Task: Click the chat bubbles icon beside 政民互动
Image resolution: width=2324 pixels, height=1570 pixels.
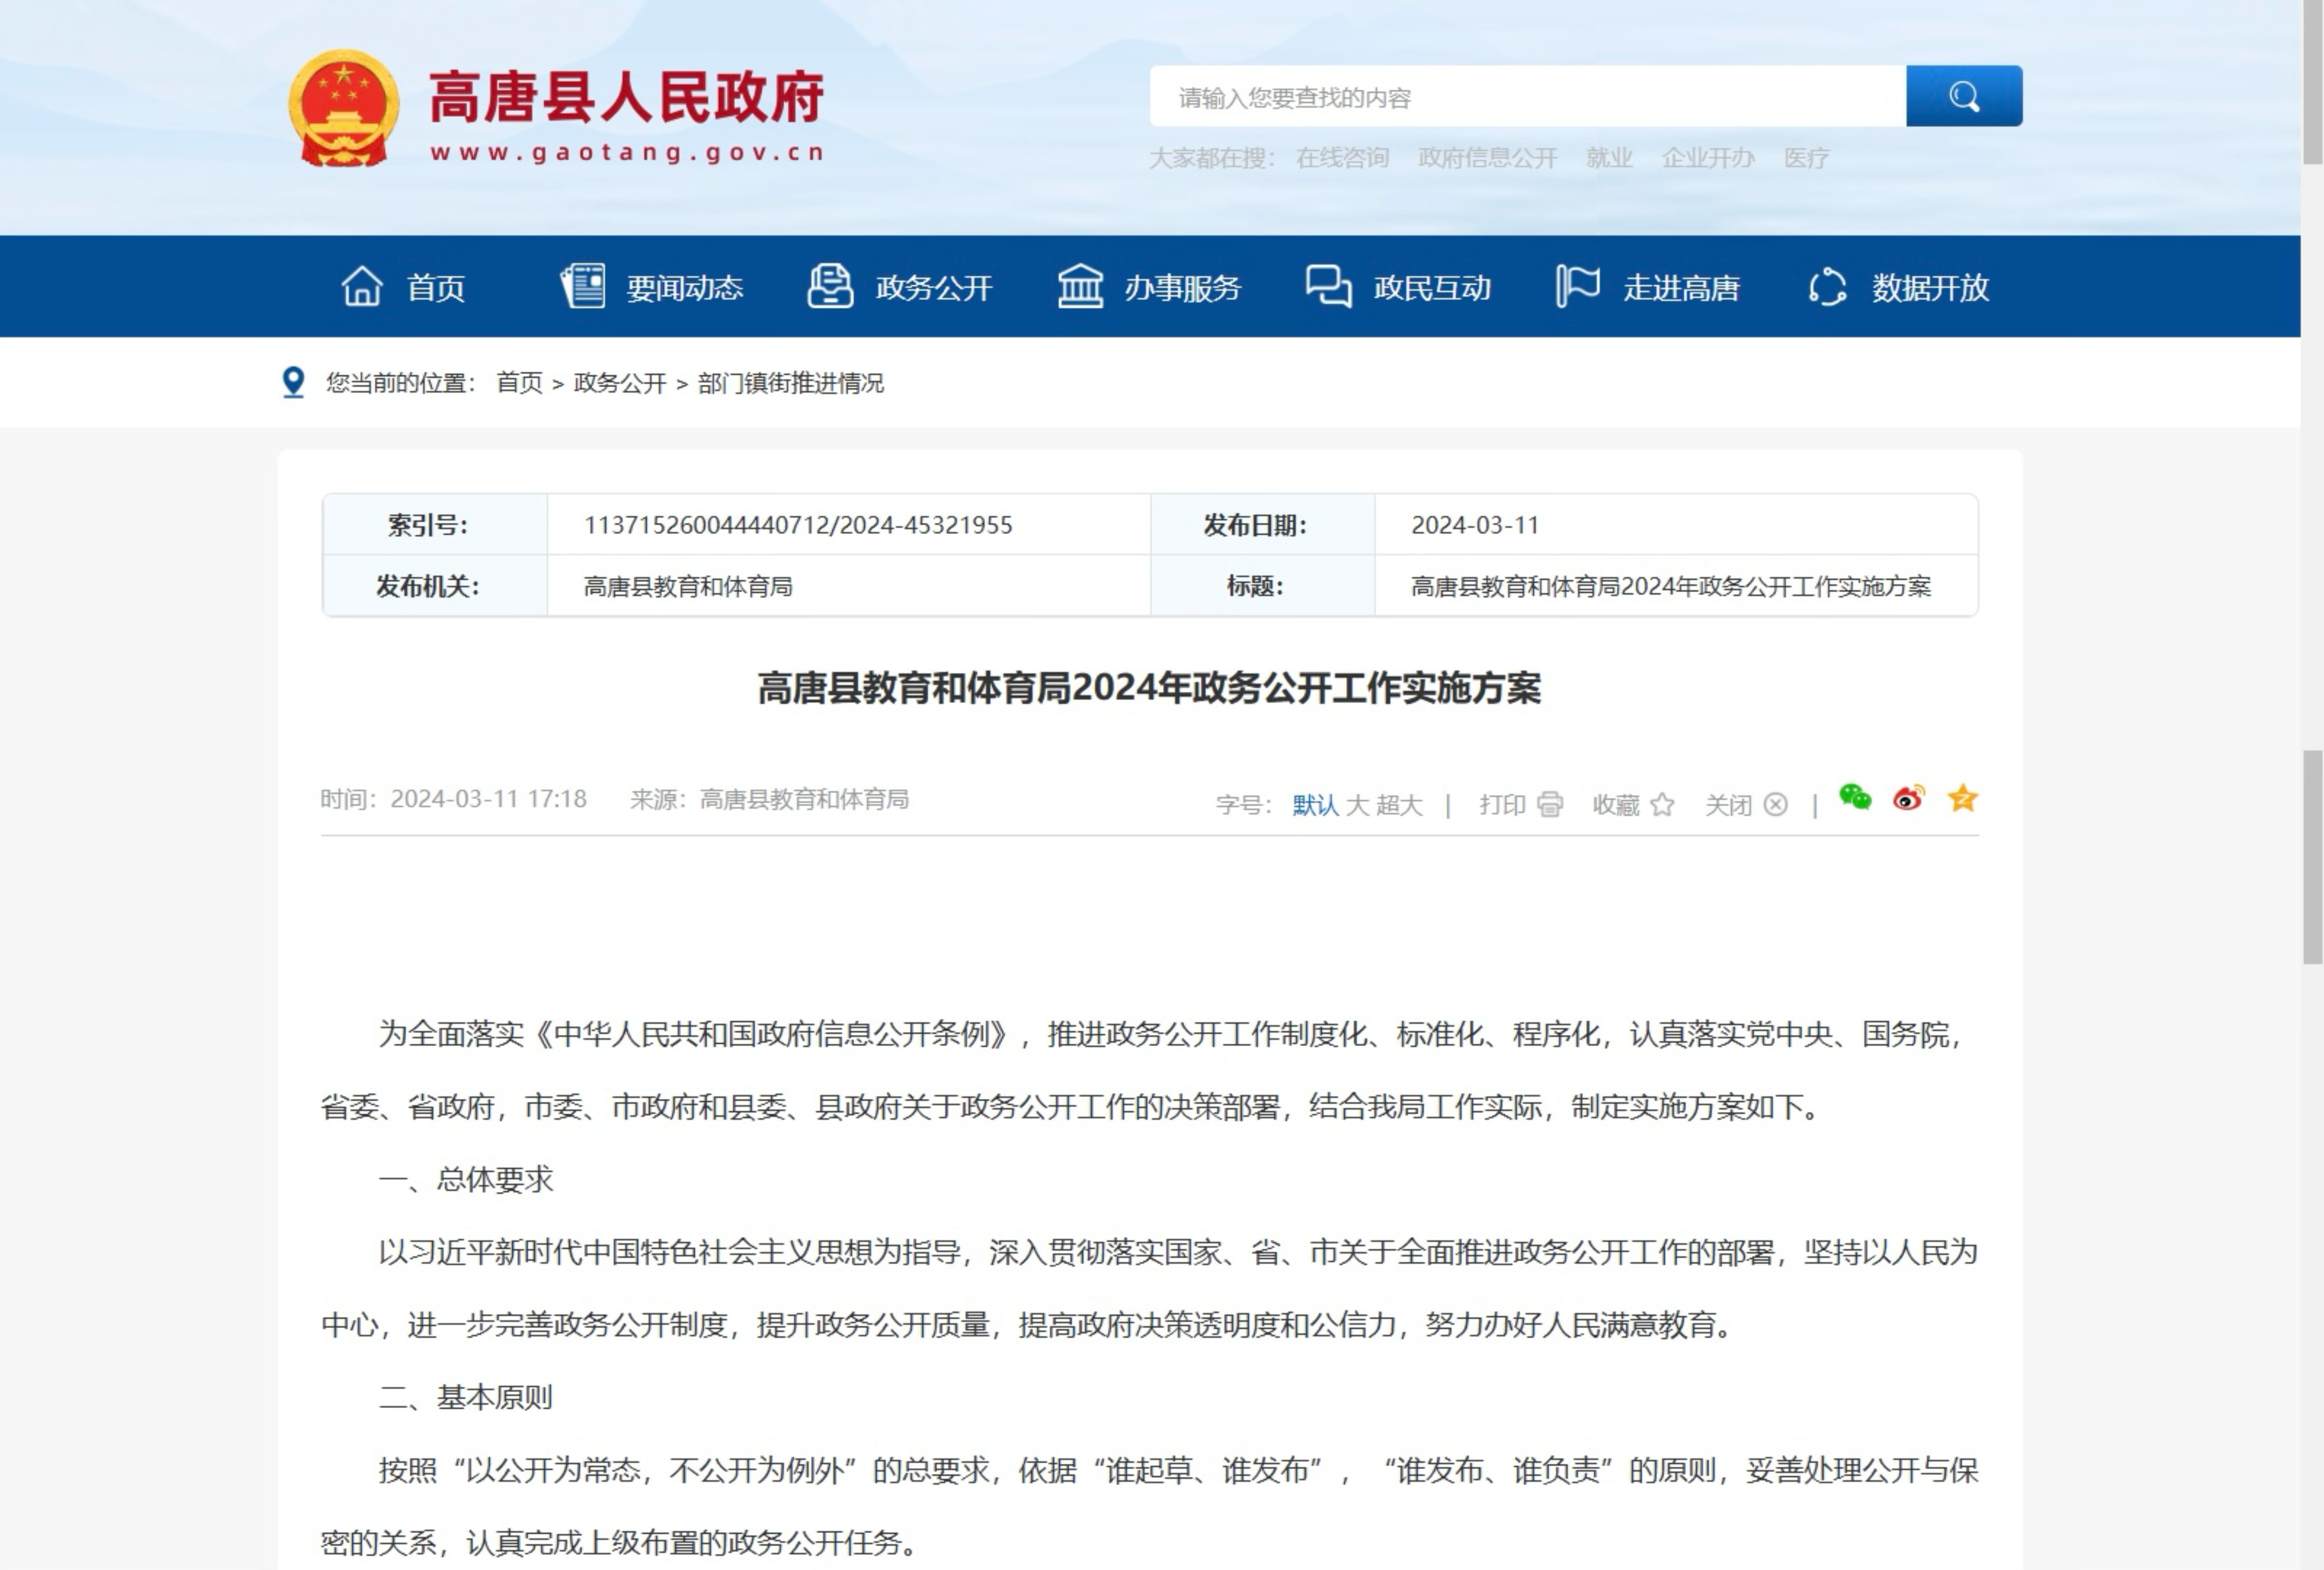Action: pos(1328,286)
